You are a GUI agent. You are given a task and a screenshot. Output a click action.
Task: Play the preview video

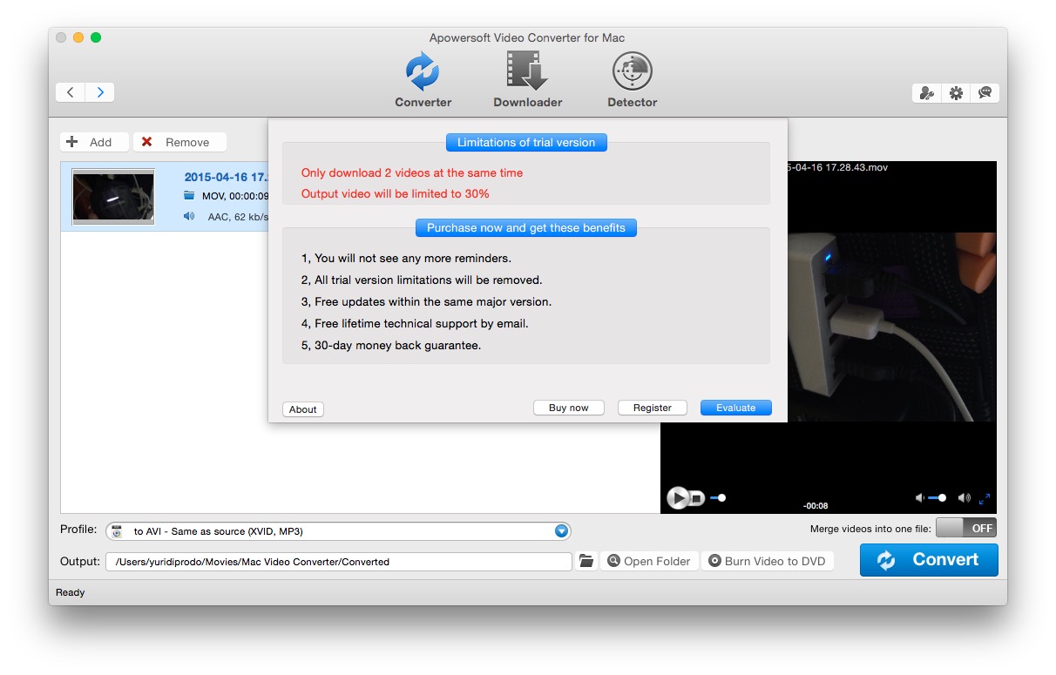pyautogui.click(x=677, y=497)
